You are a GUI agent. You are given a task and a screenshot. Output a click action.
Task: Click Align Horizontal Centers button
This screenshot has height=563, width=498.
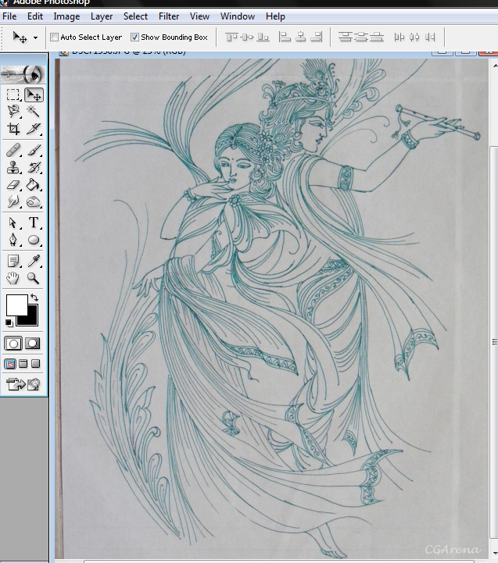300,37
